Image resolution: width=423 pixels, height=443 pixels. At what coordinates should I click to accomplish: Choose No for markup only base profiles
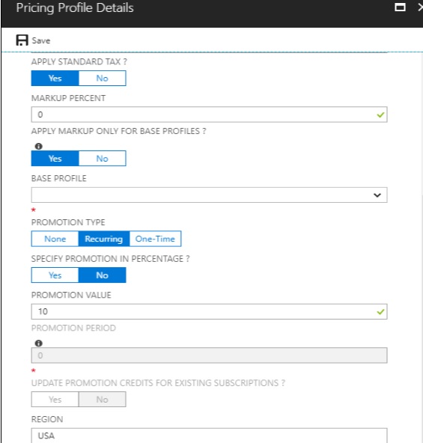[103, 159]
